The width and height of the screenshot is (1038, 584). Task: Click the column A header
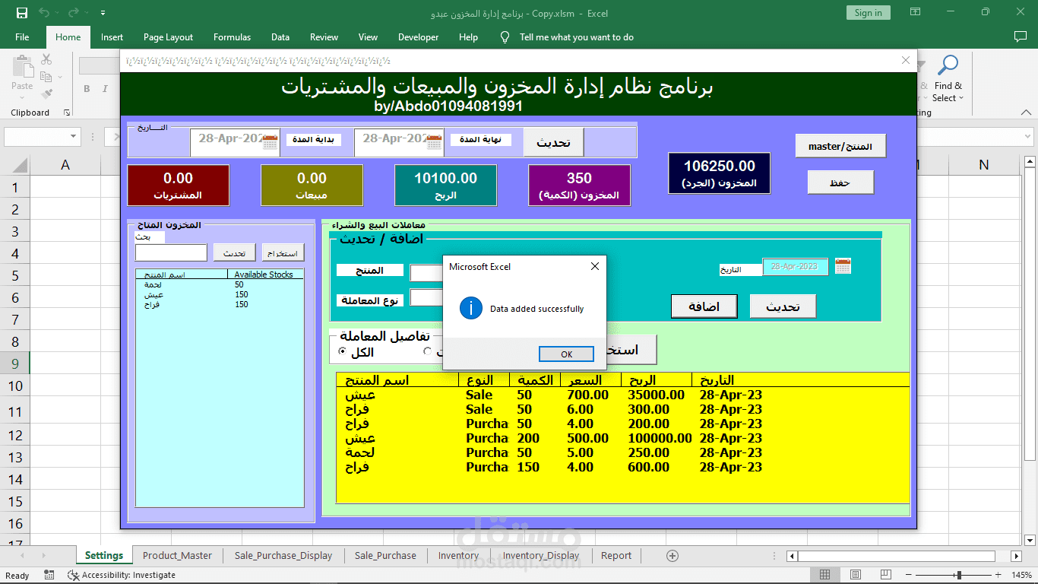click(x=65, y=165)
